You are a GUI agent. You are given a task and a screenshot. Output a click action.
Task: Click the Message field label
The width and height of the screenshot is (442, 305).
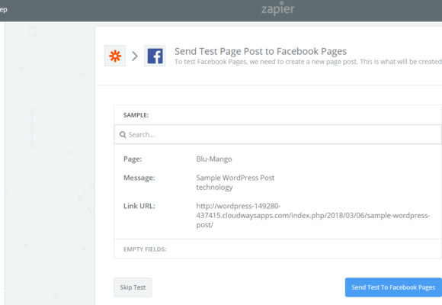[139, 178]
